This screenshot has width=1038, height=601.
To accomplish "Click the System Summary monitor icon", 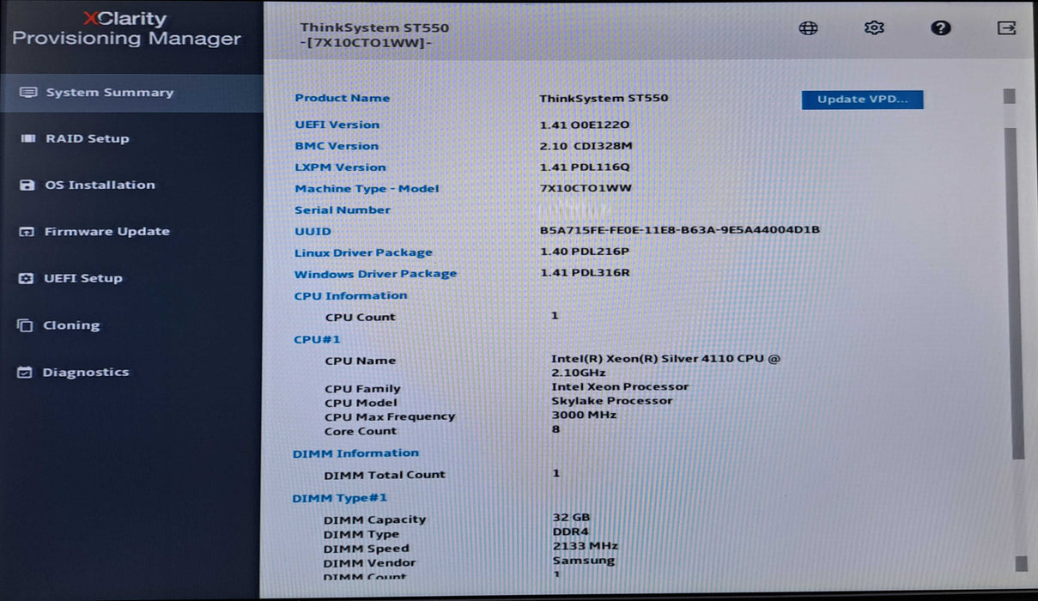I will click(x=28, y=92).
